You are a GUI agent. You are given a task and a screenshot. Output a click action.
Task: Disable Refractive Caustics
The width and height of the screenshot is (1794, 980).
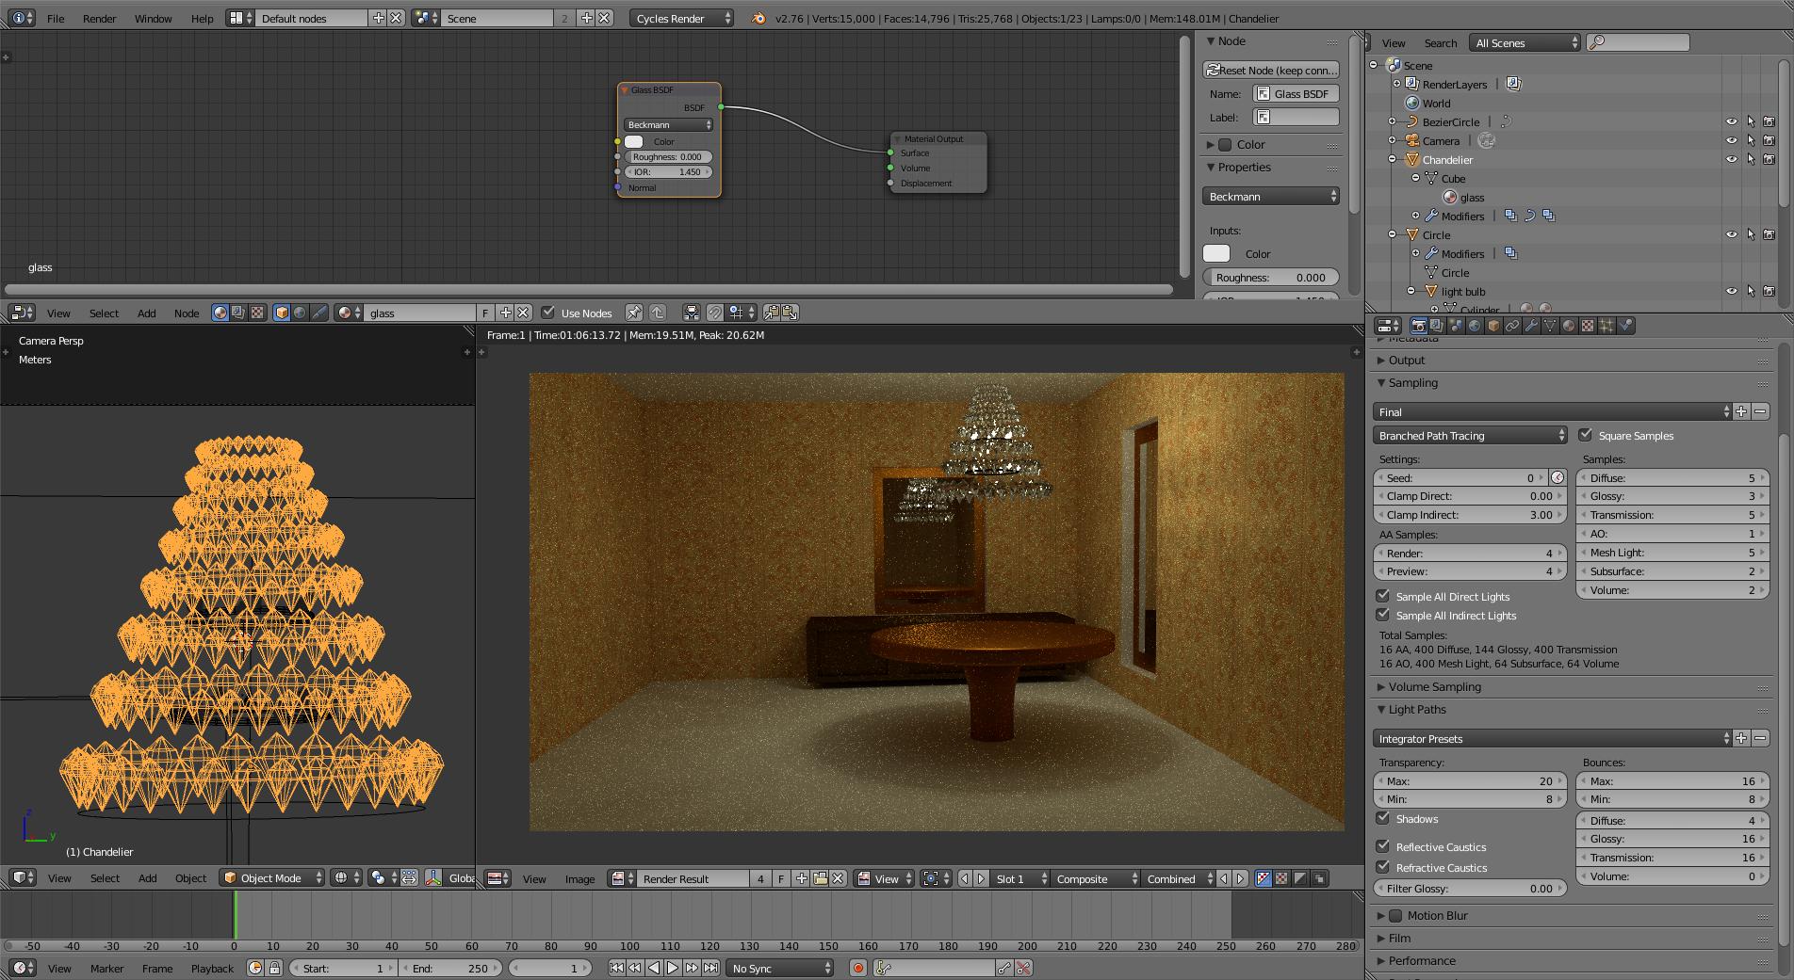(x=1383, y=867)
